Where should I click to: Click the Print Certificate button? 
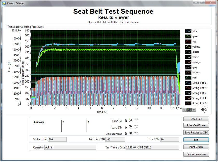[196, 126]
